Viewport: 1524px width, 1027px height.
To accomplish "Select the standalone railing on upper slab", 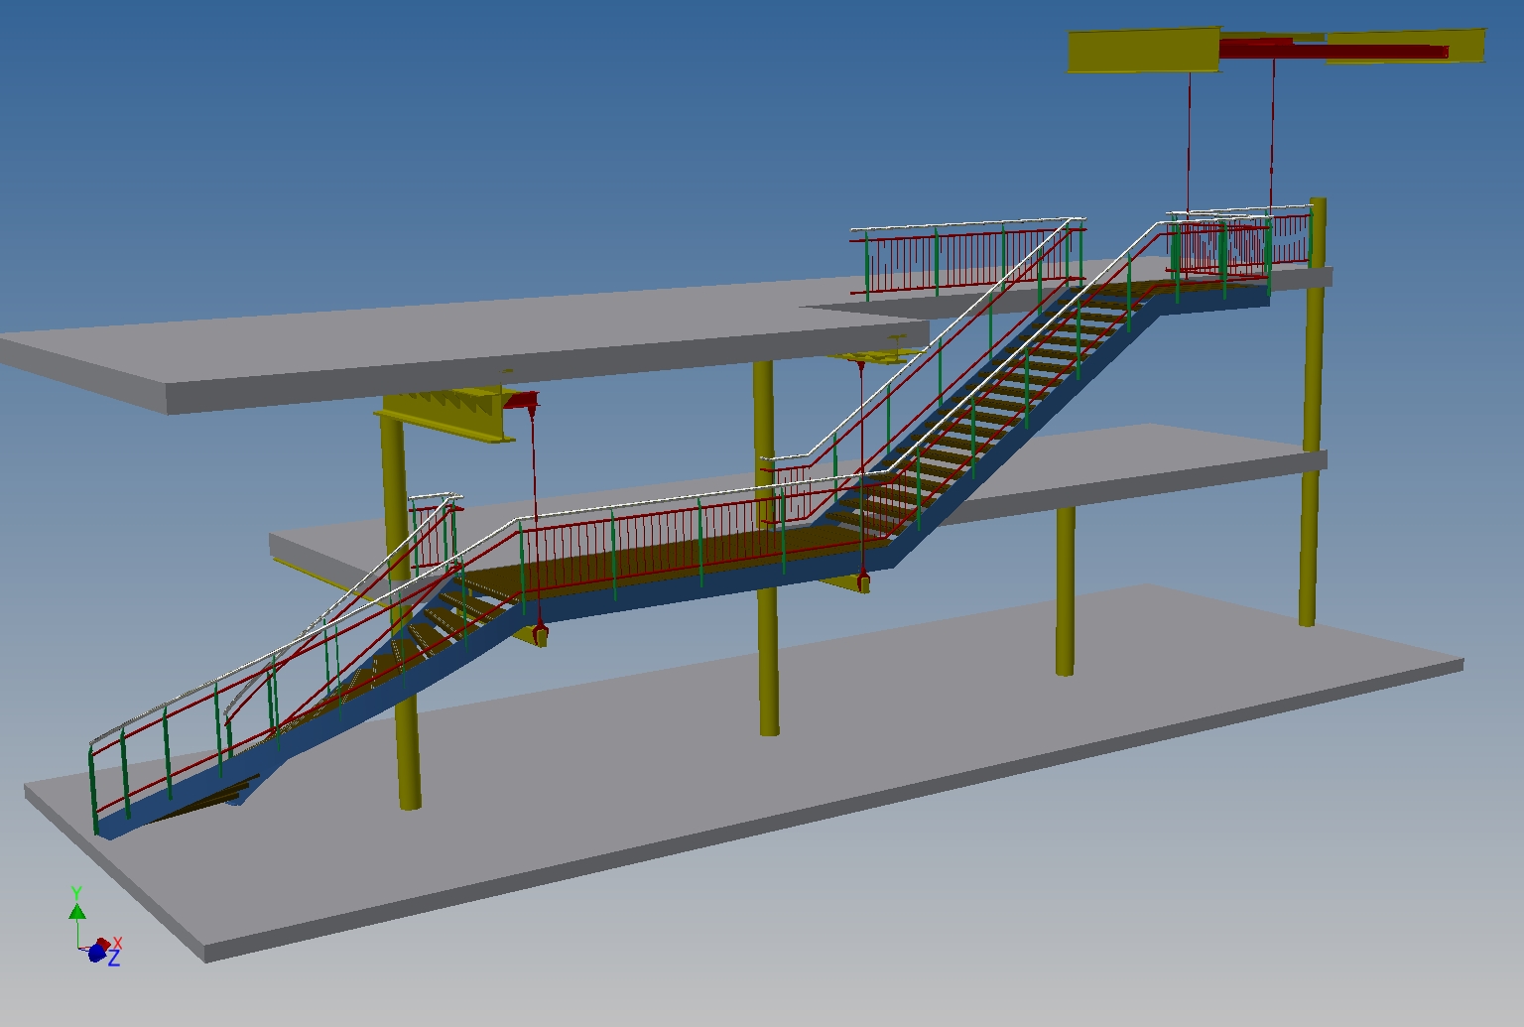I will (x=967, y=258).
